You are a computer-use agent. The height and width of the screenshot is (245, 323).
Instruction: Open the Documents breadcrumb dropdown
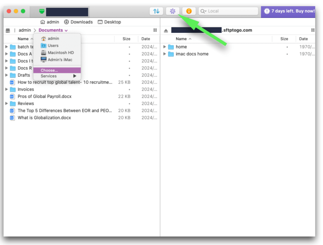click(x=51, y=30)
